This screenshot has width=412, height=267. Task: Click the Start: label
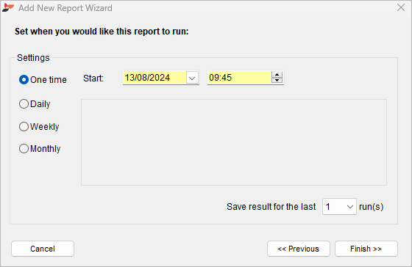[93, 78]
